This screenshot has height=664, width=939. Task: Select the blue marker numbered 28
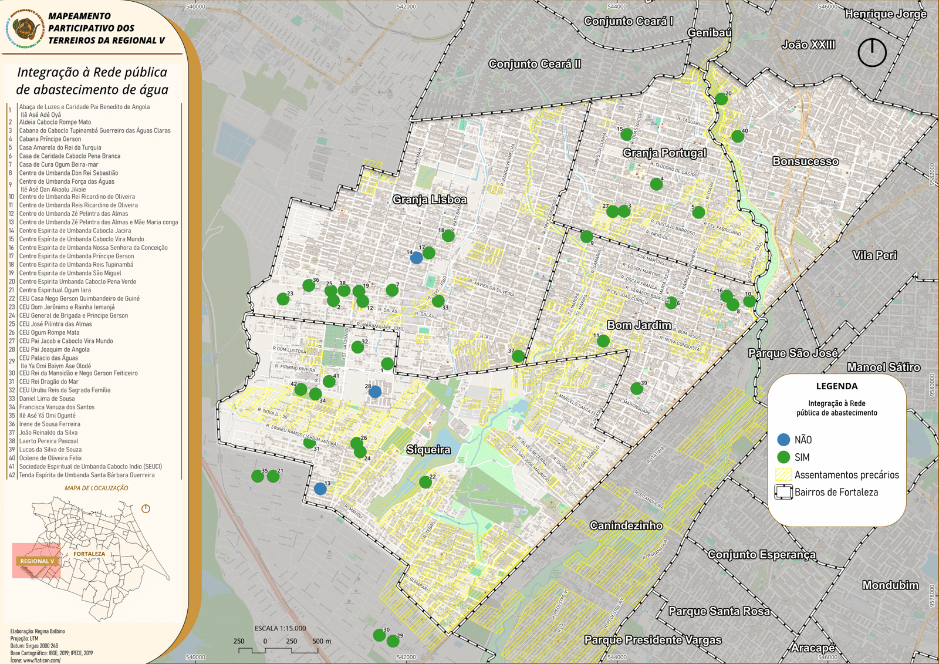[375, 392]
